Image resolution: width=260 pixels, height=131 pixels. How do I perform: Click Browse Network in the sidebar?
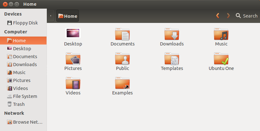[x=23, y=122]
